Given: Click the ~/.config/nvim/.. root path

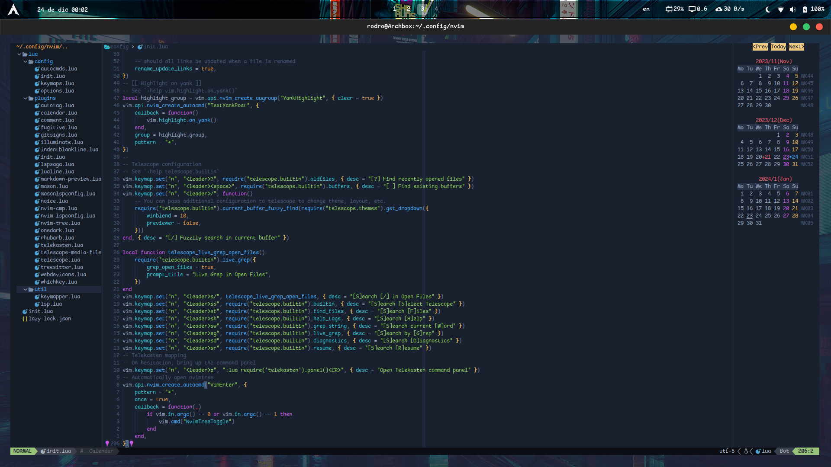Looking at the screenshot, I should 42,47.
